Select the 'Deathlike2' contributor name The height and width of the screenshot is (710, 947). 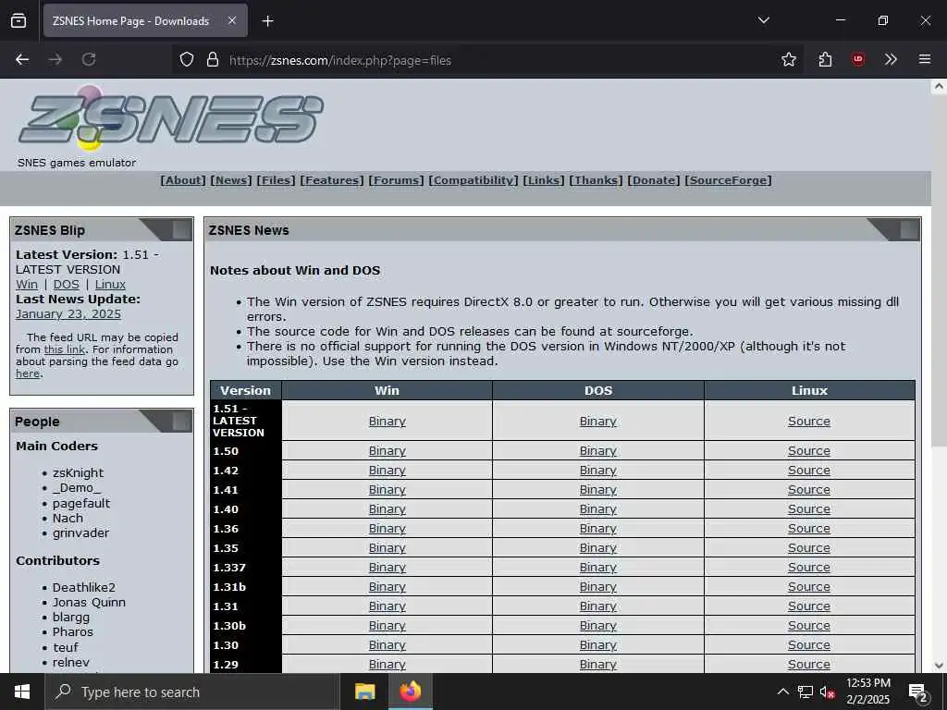tap(84, 587)
